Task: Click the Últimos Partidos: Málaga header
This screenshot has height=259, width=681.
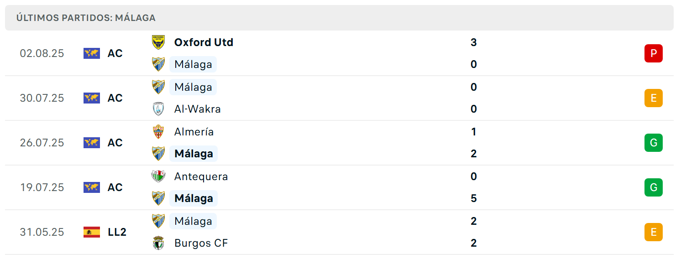Action: pyautogui.click(x=86, y=18)
